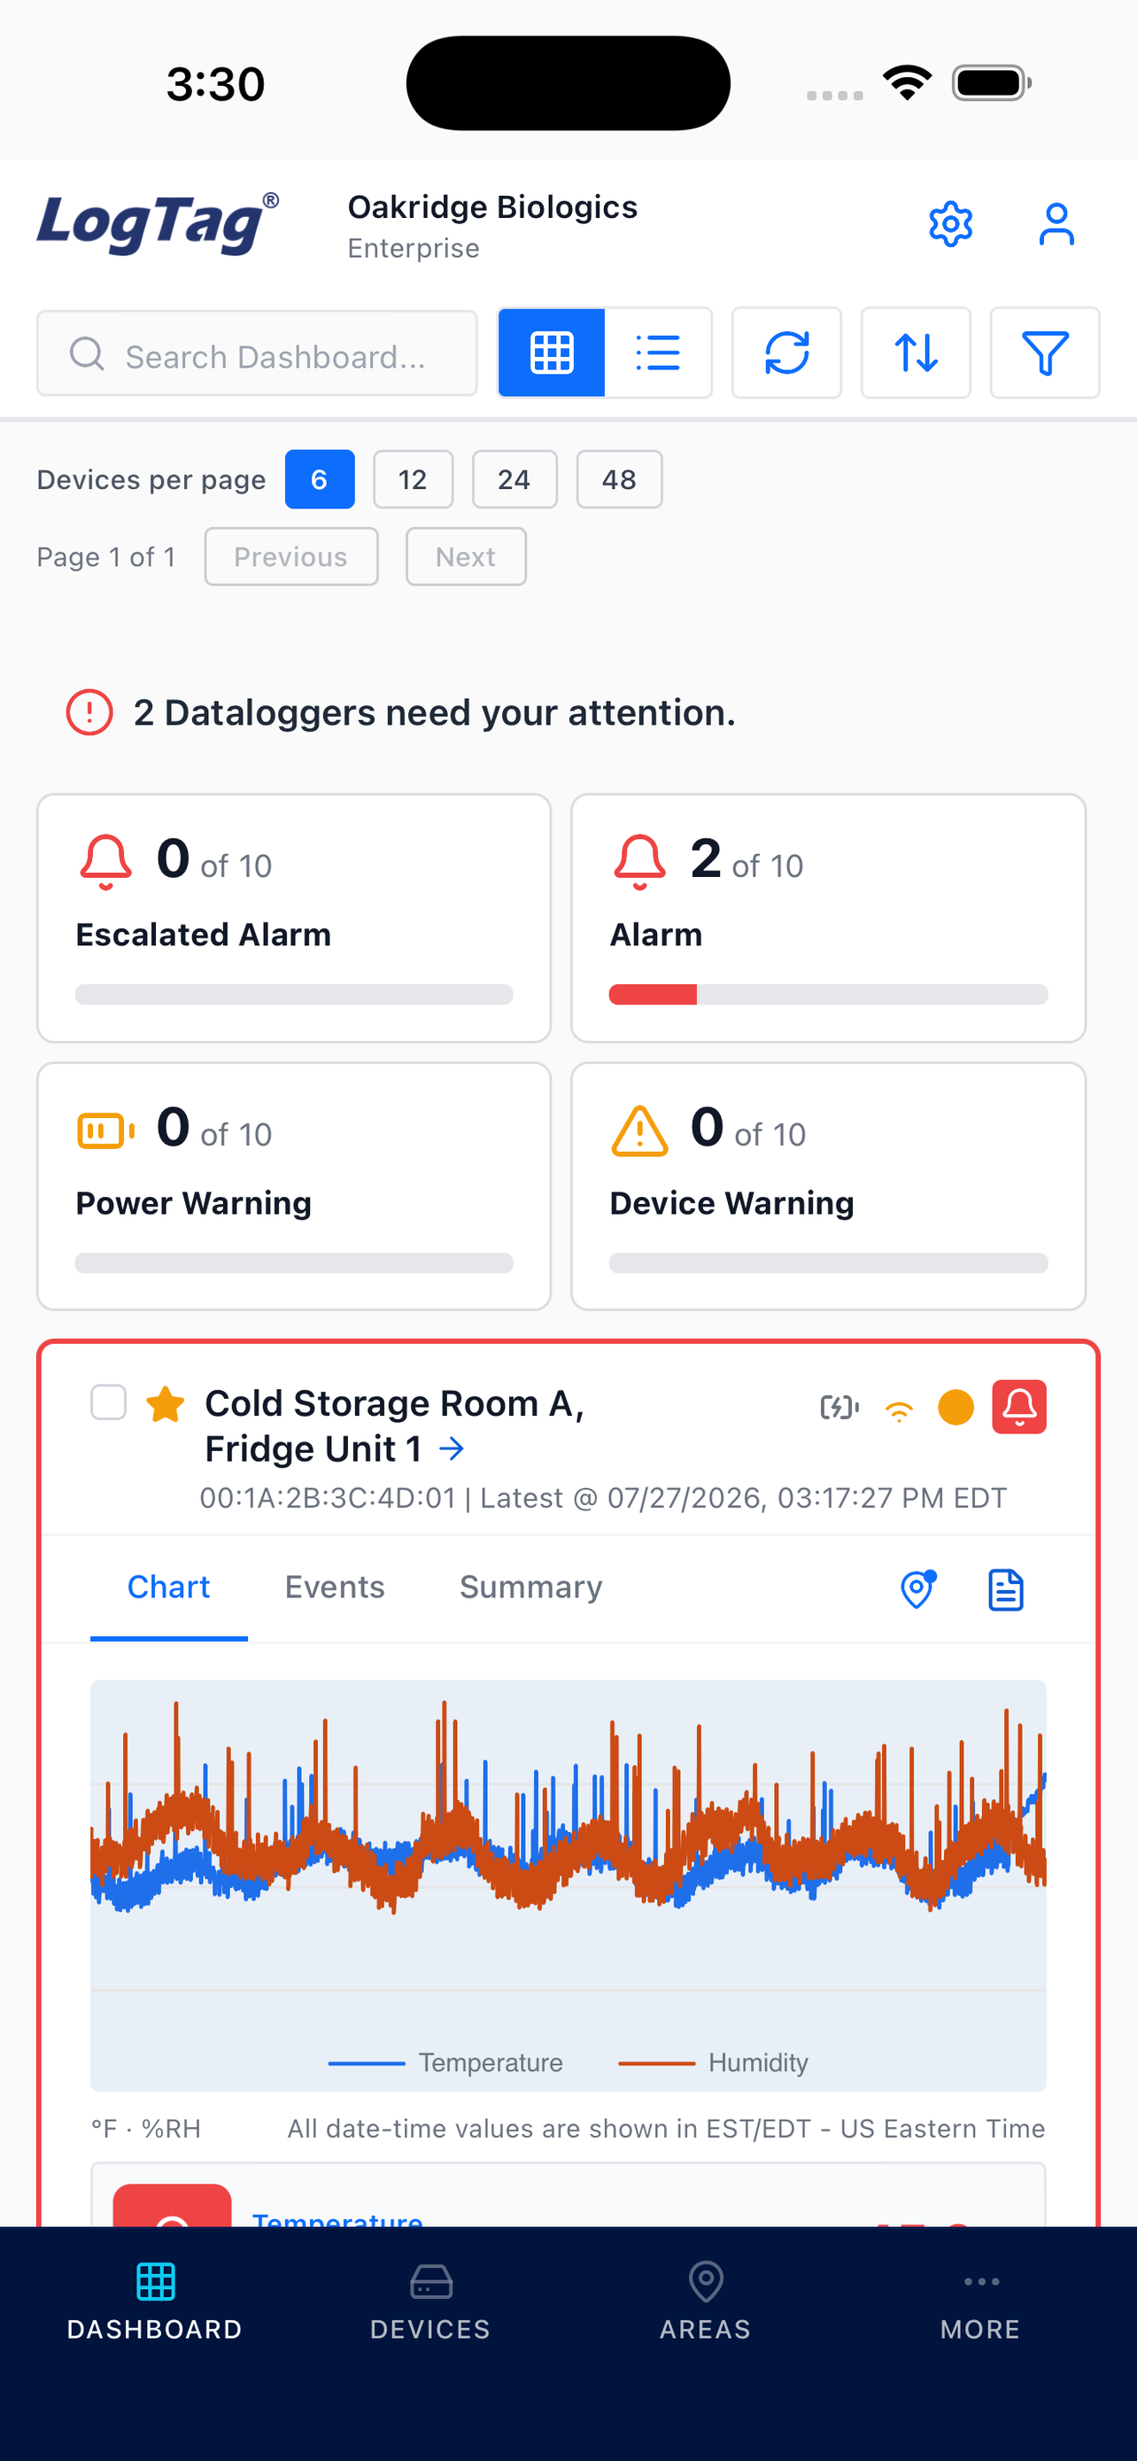Open user profile icon
This screenshot has height=2461, width=1137.
pos(1056,224)
